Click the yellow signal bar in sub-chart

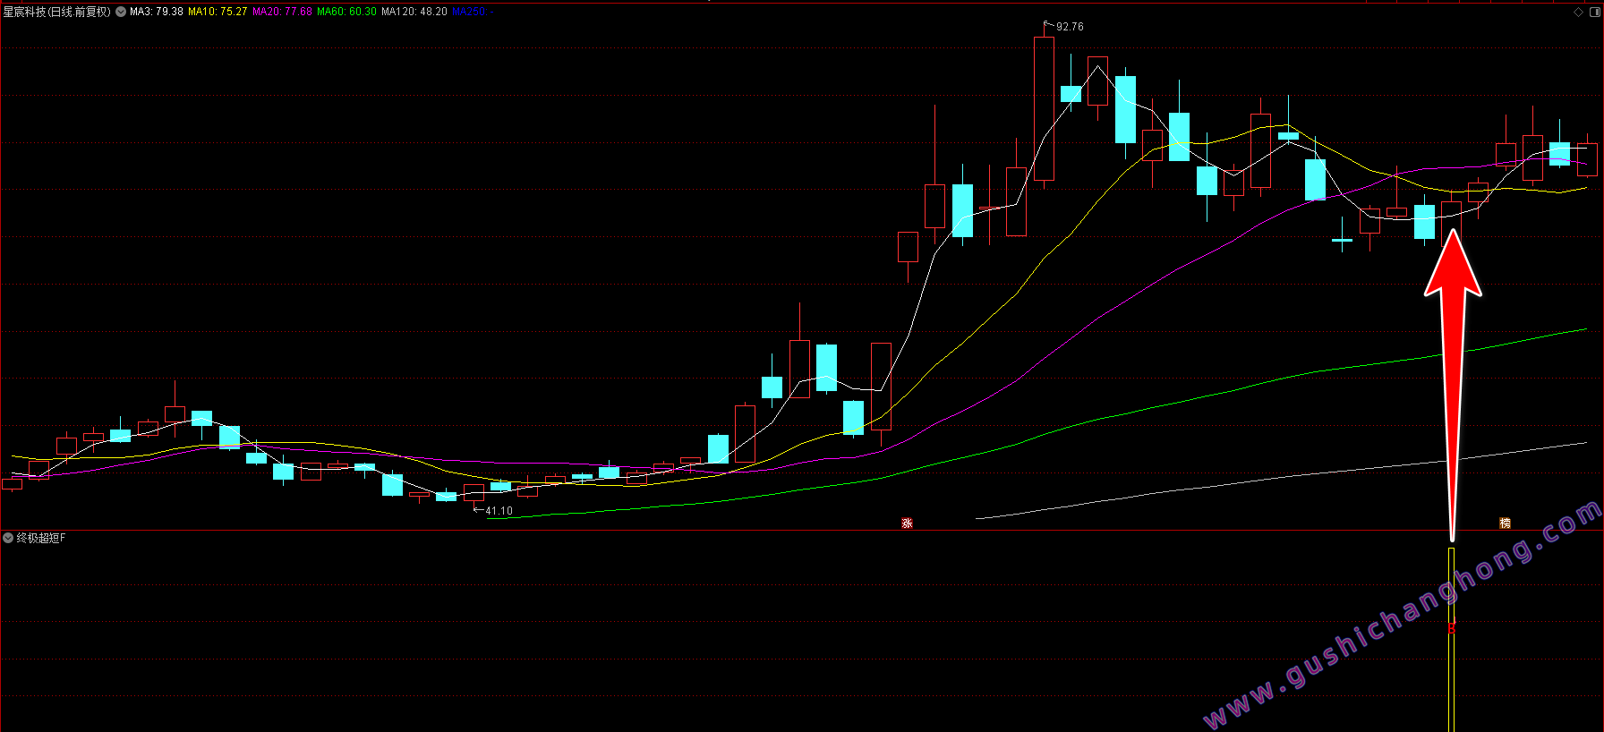(x=1451, y=639)
